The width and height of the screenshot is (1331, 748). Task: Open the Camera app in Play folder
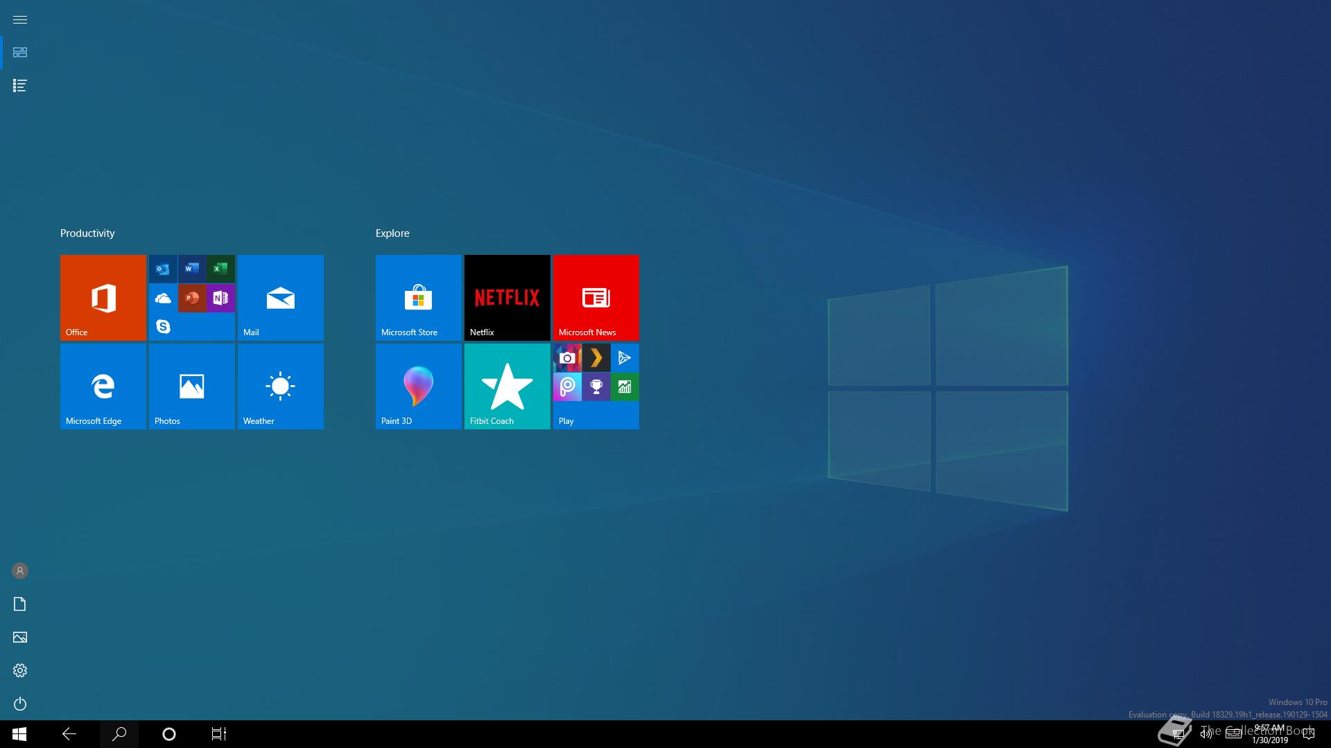[567, 357]
